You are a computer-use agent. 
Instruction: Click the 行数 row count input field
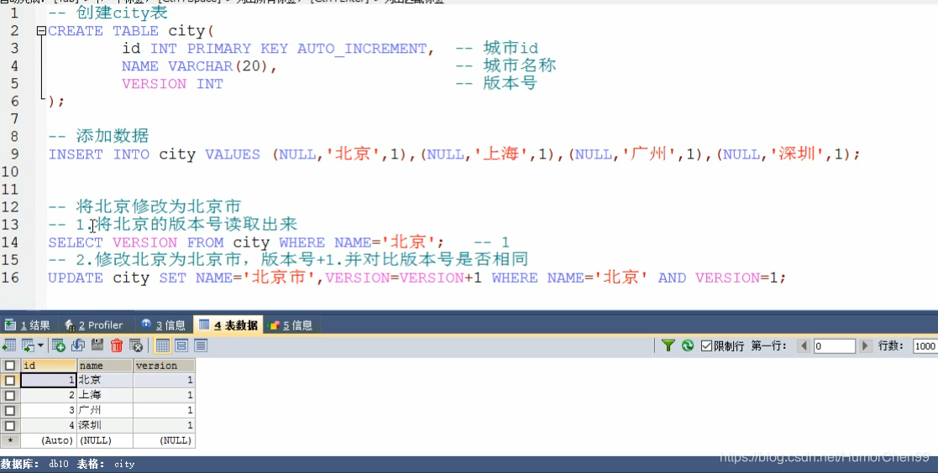pos(925,346)
